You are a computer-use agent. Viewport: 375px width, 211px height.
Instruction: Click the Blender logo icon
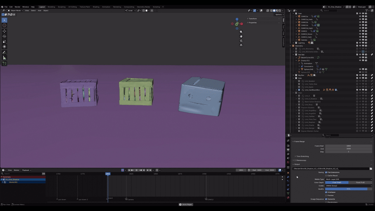coord(2,7)
